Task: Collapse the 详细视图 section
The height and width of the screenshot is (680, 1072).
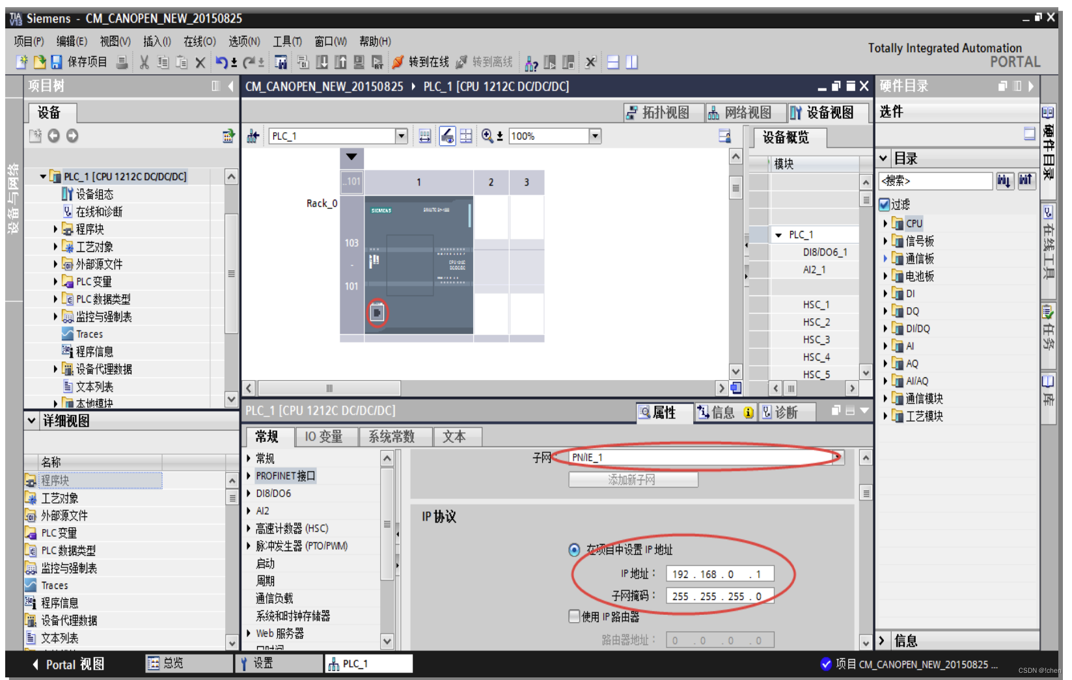Action: pos(31,421)
